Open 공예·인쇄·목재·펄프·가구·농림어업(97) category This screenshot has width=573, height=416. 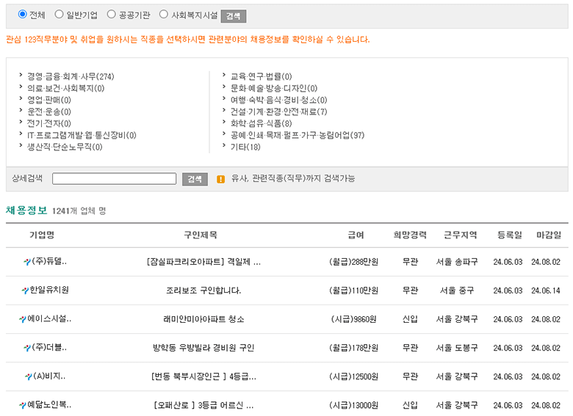click(297, 136)
